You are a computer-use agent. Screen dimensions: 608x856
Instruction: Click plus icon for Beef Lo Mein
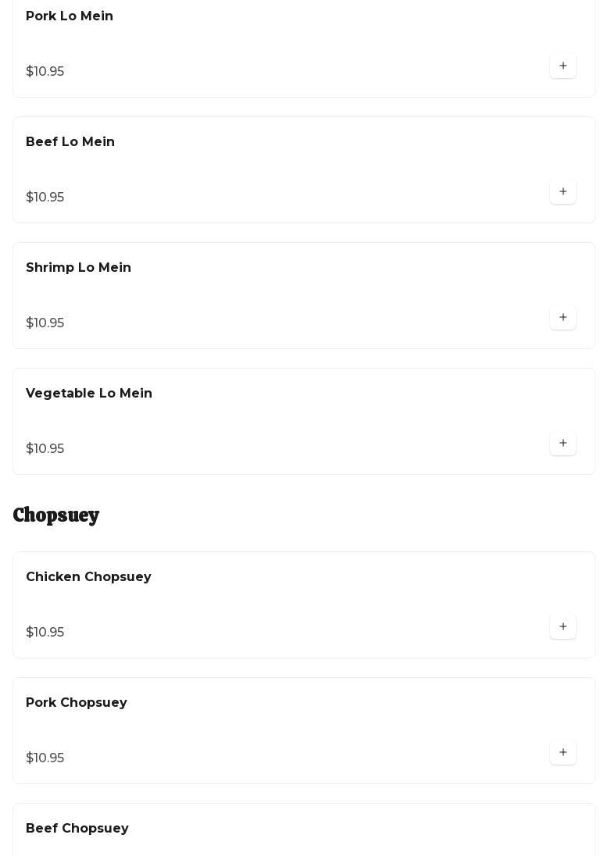[563, 192]
